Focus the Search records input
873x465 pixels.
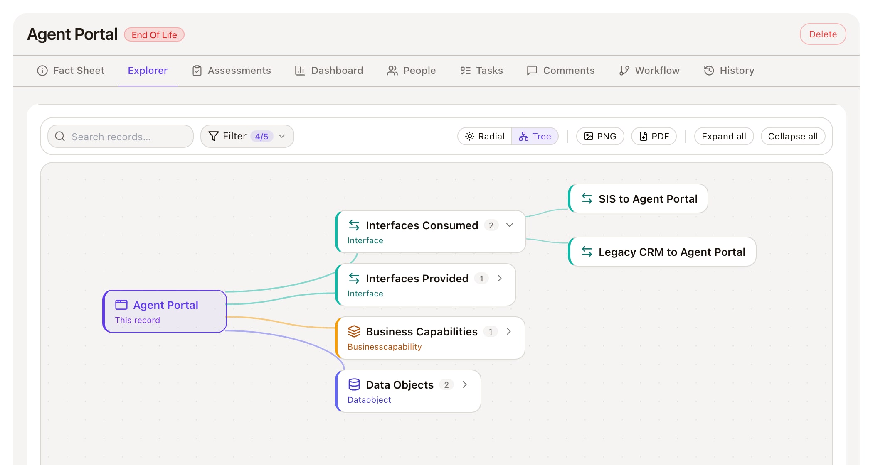tap(121, 136)
